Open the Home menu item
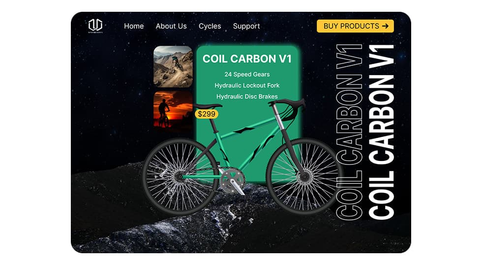Viewport: 482px width, 265px height. 134,26
